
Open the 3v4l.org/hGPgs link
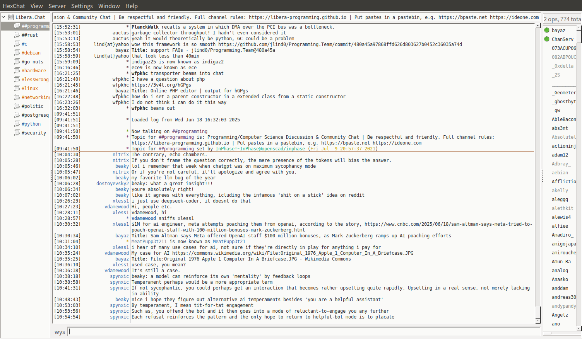pyautogui.click(x=161, y=85)
